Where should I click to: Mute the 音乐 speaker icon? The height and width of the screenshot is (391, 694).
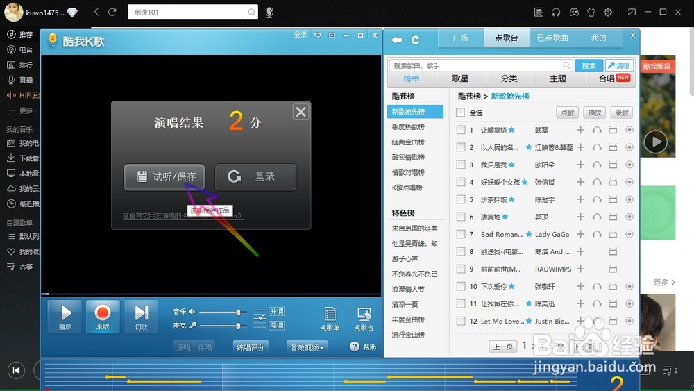point(192,312)
